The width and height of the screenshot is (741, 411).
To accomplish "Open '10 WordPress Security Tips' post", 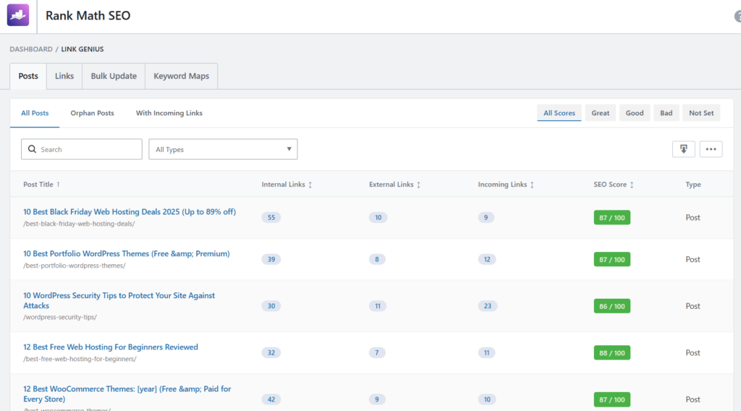I will pyautogui.click(x=119, y=300).
